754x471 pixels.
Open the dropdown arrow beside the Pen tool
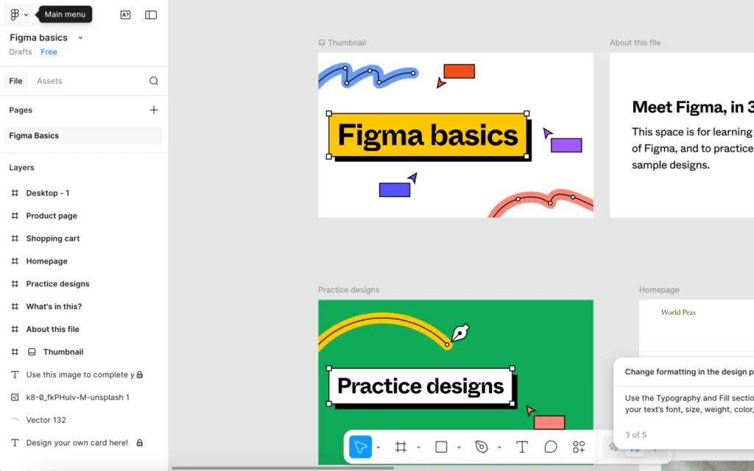499,447
